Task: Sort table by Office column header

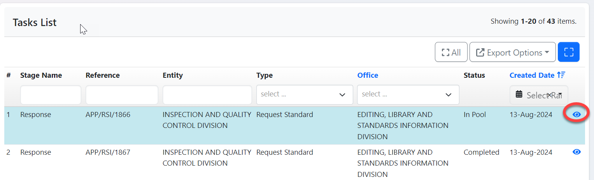Action: [368, 75]
